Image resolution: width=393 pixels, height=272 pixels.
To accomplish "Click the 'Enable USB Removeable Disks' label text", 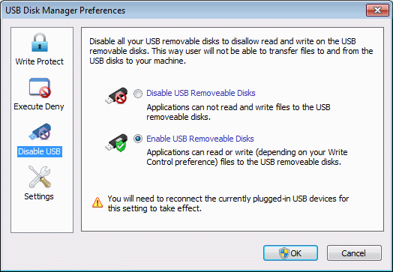I will 200,139.
